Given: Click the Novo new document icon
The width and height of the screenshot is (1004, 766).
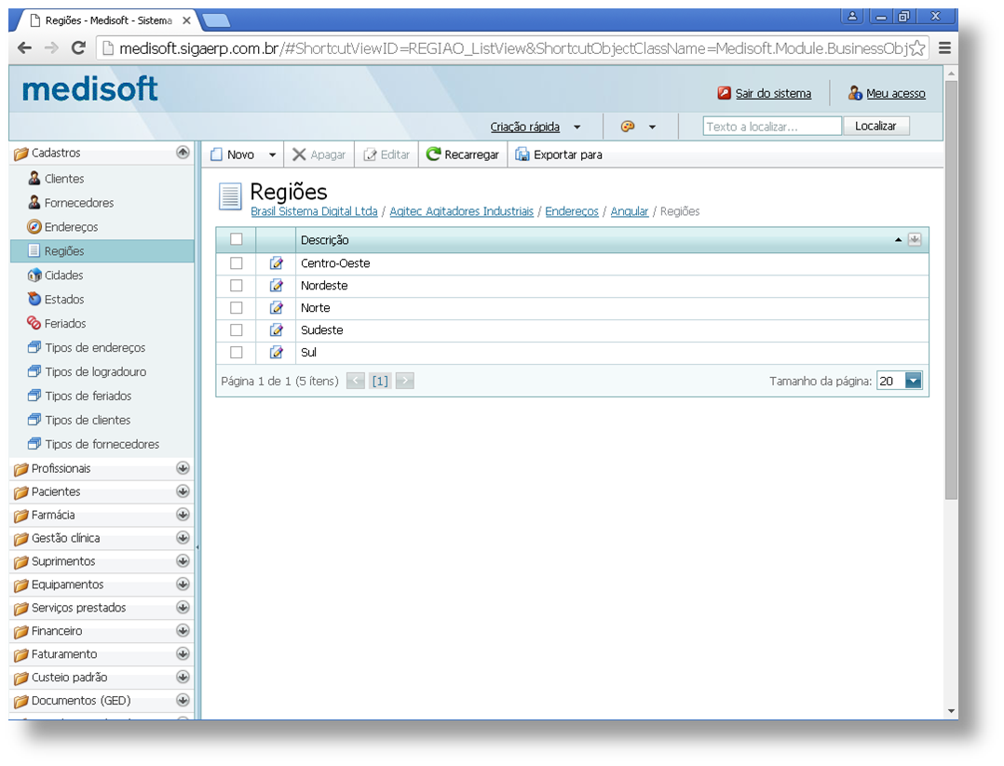Looking at the screenshot, I should (x=216, y=155).
